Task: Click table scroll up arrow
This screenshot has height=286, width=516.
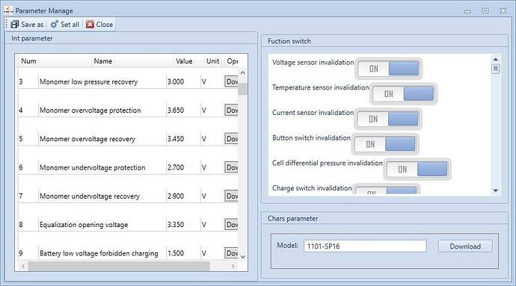Action: pos(242,72)
